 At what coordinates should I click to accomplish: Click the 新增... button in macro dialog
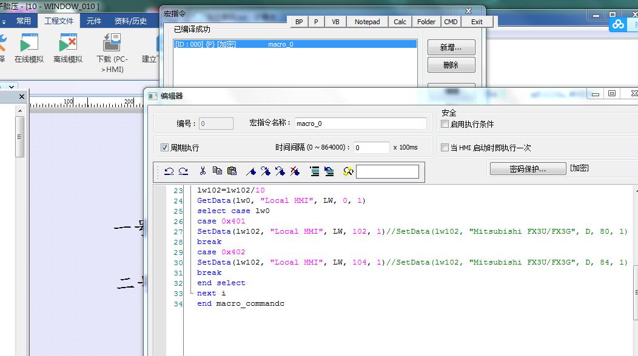pos(451,47)
